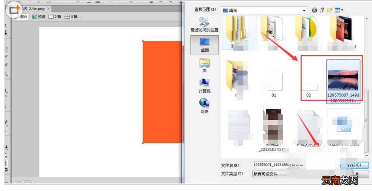Select folder with red chair picture

pyautogui.click(x=343, y=32)
